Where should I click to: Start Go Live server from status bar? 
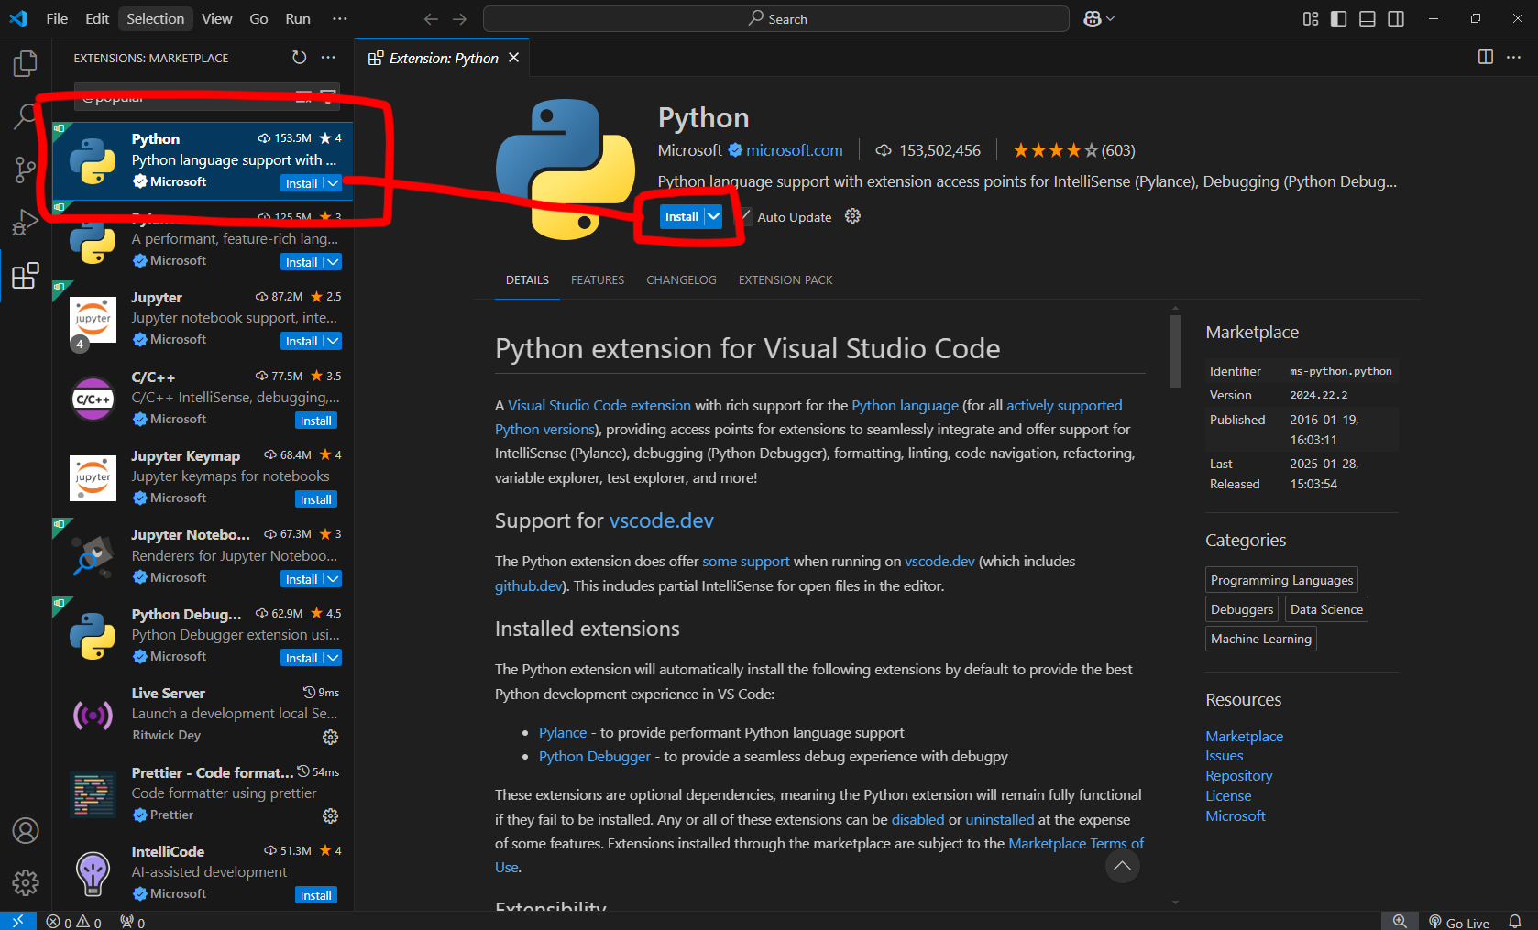[1459, 922]
